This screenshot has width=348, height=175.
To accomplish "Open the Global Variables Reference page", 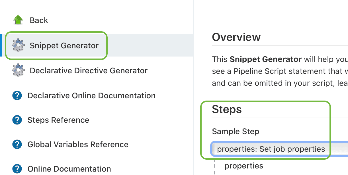I will 78,144.
